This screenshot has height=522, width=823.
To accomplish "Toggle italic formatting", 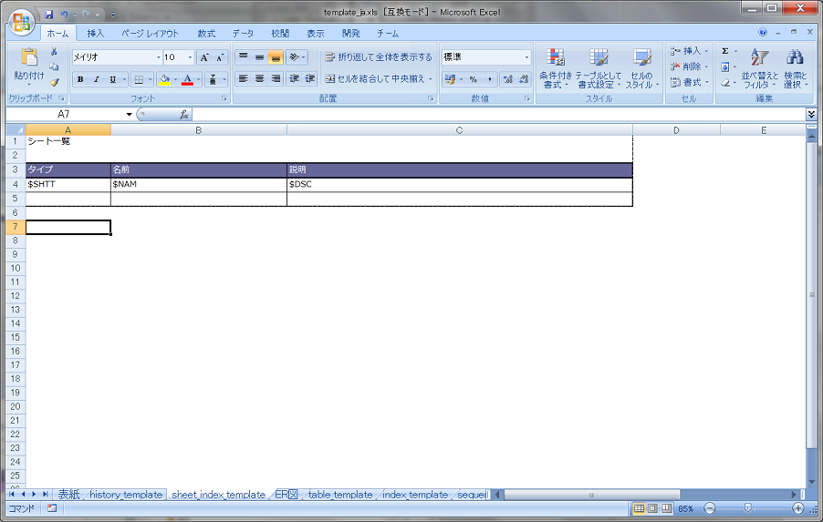I will pyautogui.click(x=96, y=79).
